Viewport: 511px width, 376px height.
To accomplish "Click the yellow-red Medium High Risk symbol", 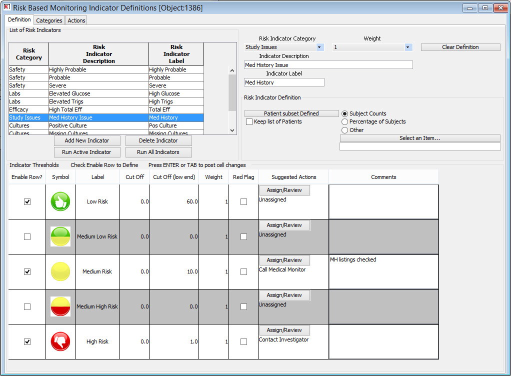I will tap(60, 306).
